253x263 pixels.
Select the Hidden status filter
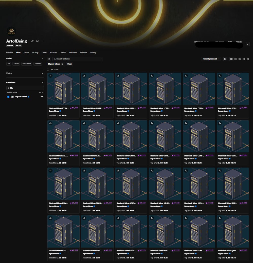click(x=38, y=64)
